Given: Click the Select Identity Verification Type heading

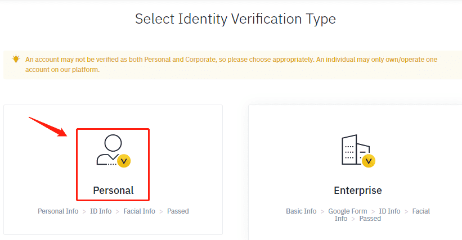Looking at the screenshot, I should 235,19.
